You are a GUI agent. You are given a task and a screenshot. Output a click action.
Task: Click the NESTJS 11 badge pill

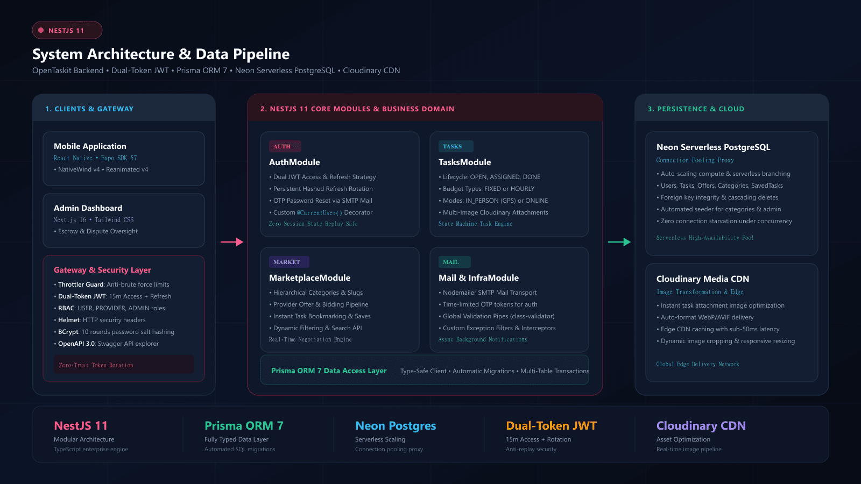pyautogui.click(x=67, y=30)
